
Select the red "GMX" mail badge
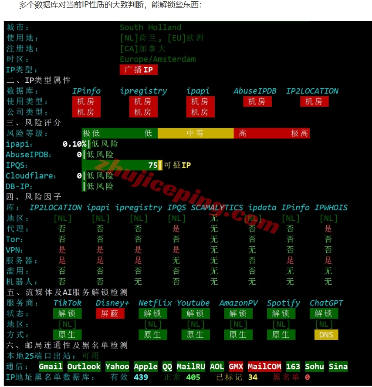pos(236,367)
